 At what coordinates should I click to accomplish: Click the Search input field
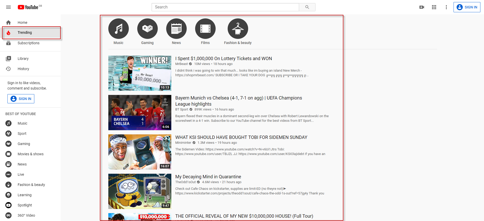[225, 7]
